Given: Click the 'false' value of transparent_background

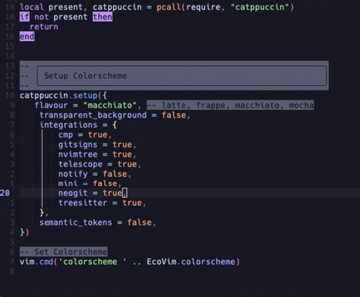Looking at the screenshot, I should 174,115.
